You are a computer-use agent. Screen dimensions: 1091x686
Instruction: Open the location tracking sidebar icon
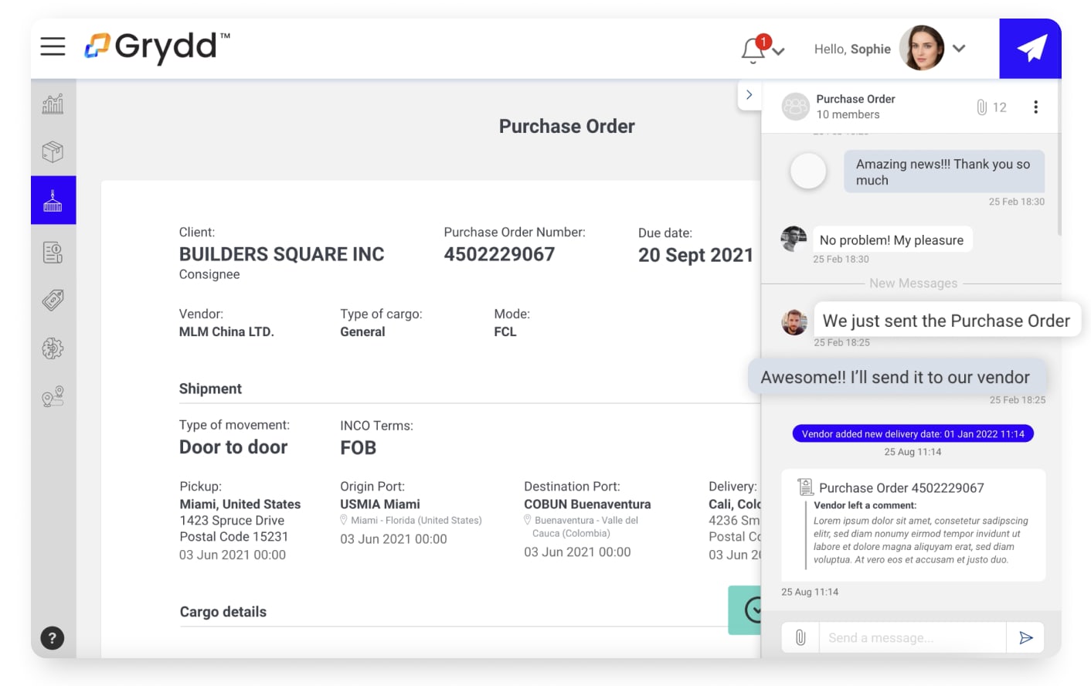[53, 397]
